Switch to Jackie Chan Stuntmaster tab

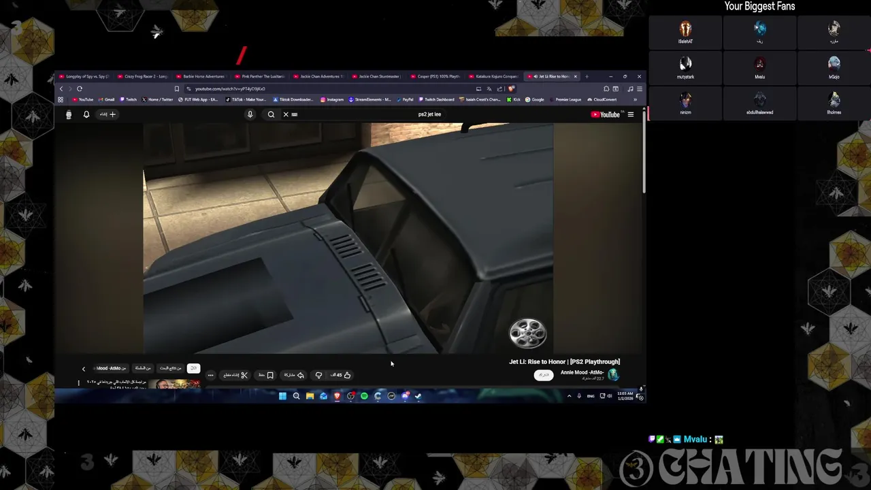(x=376, y=76)
